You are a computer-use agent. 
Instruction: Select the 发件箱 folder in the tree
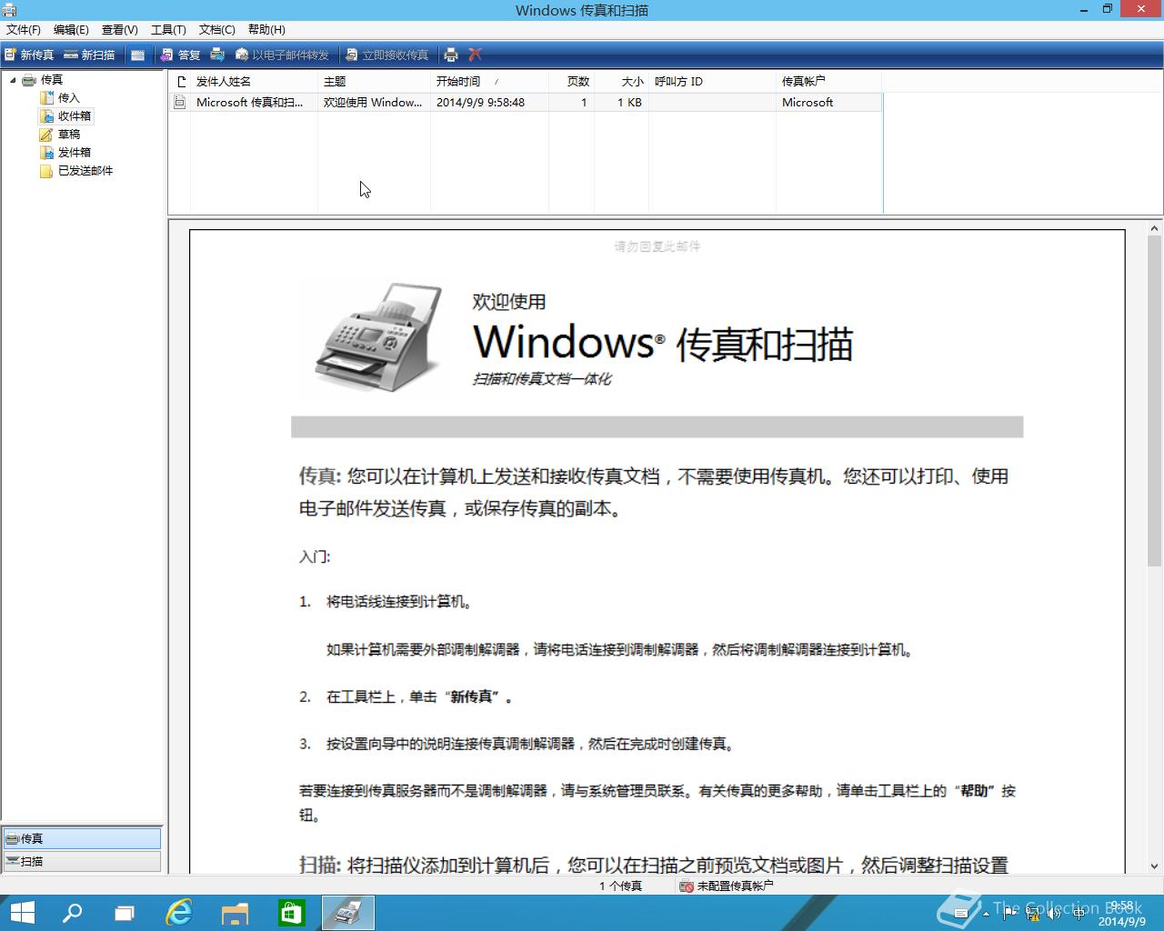[75, 153]
